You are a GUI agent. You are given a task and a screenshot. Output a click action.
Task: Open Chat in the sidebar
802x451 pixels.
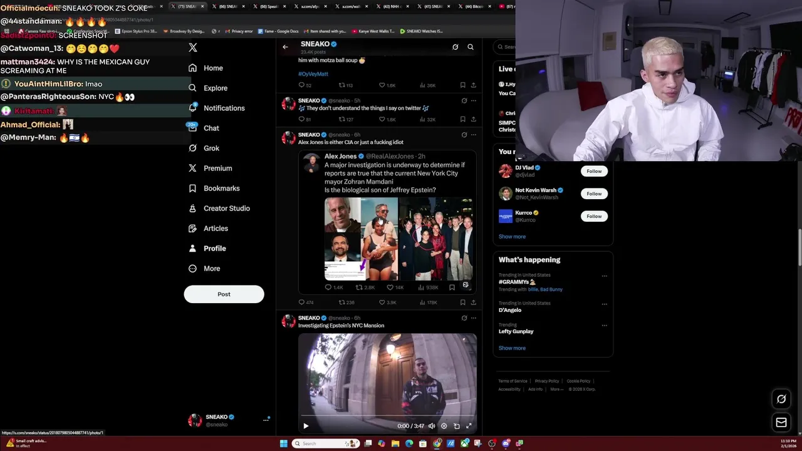point(204,128)
